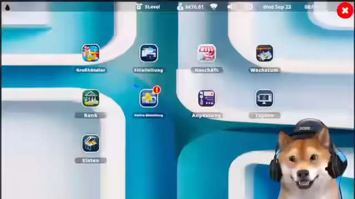Click the money bag icon in top bar
This screenshot has width=355, height=199.
pyautogui.click(x=180, y=7)
